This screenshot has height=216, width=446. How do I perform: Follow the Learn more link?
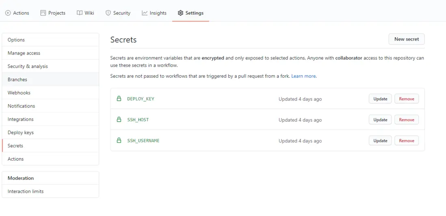303,76
